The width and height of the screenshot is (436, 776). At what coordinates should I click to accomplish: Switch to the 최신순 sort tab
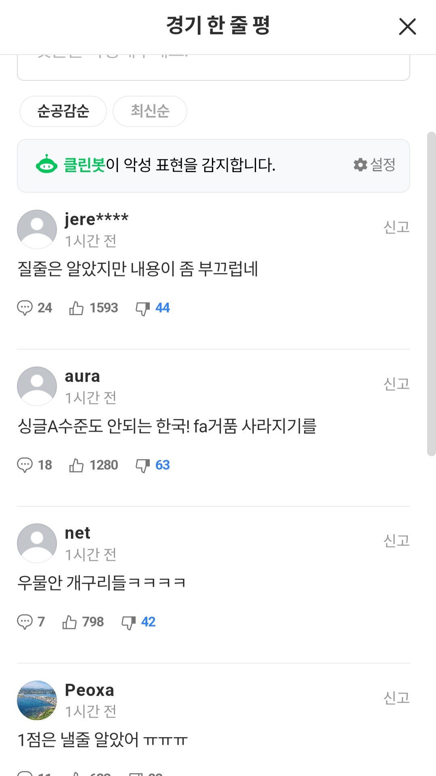click(150, 111)
